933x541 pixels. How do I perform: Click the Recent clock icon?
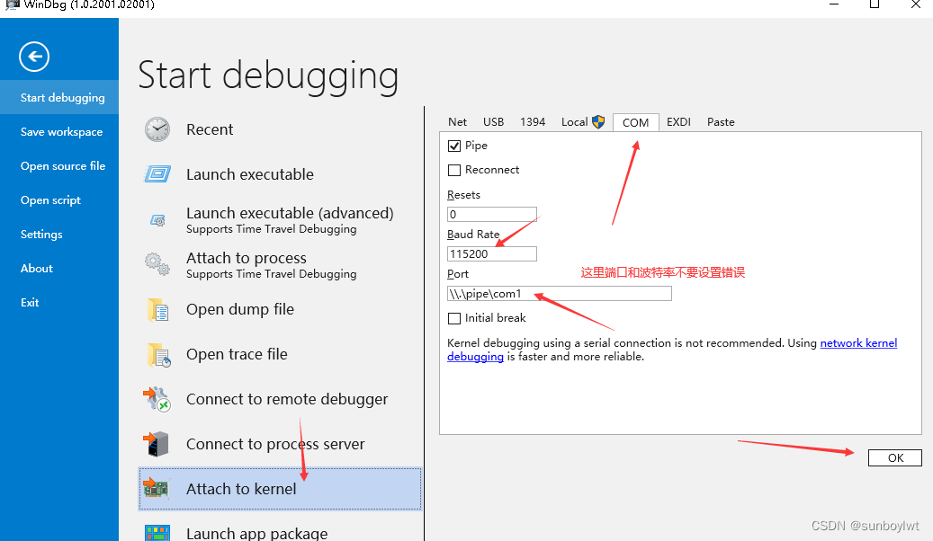point(157,129)
